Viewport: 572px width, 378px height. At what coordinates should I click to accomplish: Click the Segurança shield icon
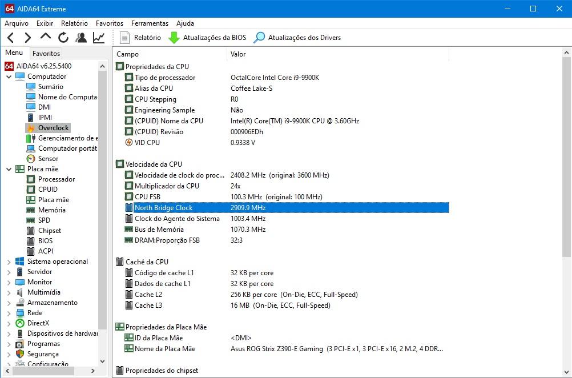20,354
